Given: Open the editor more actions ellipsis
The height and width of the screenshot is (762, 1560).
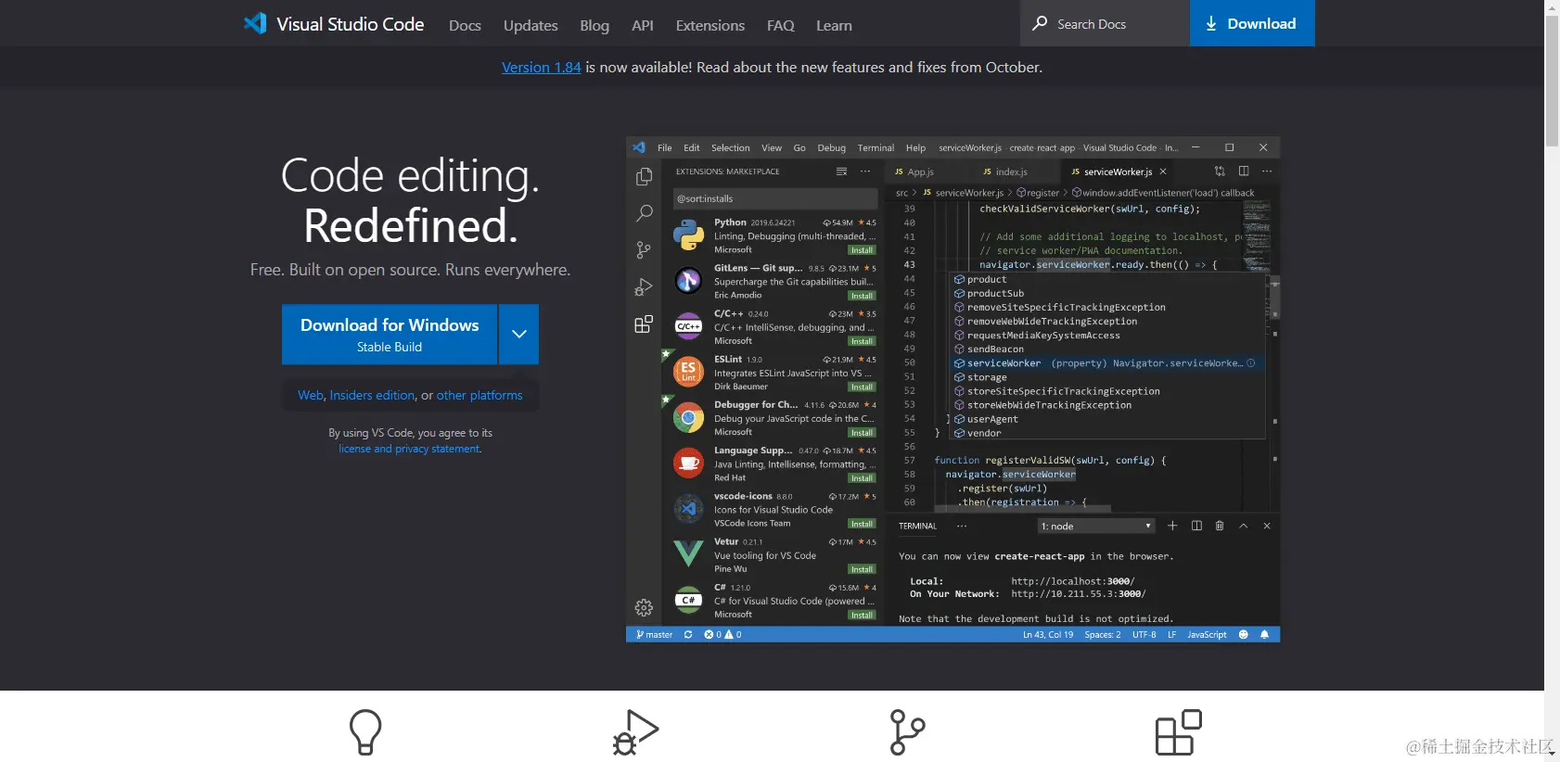Looking at the screenshot, I should (1267, 171).
